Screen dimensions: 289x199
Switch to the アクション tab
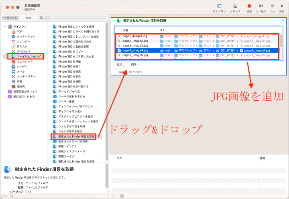10,18
